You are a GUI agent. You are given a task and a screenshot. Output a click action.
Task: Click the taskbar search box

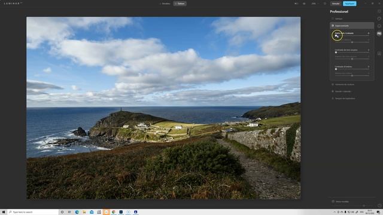pyautogui.click(x=33, y=212)
